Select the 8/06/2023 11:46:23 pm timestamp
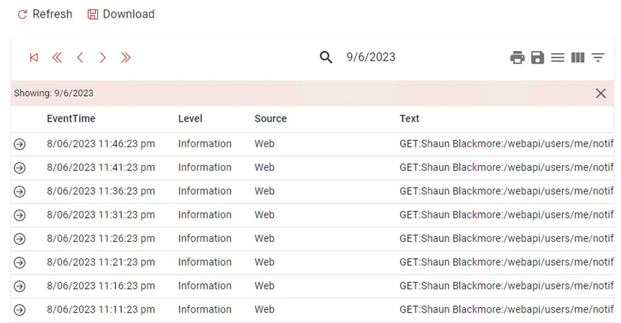The image size is (621, 323). point(101,144)
